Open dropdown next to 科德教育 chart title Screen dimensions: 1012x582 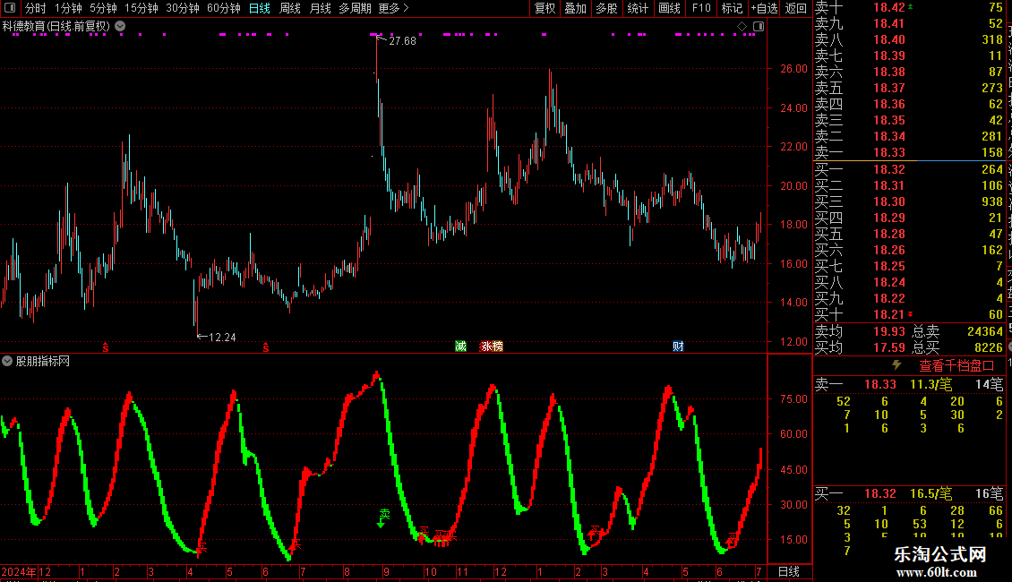click(x=120, y=27)
